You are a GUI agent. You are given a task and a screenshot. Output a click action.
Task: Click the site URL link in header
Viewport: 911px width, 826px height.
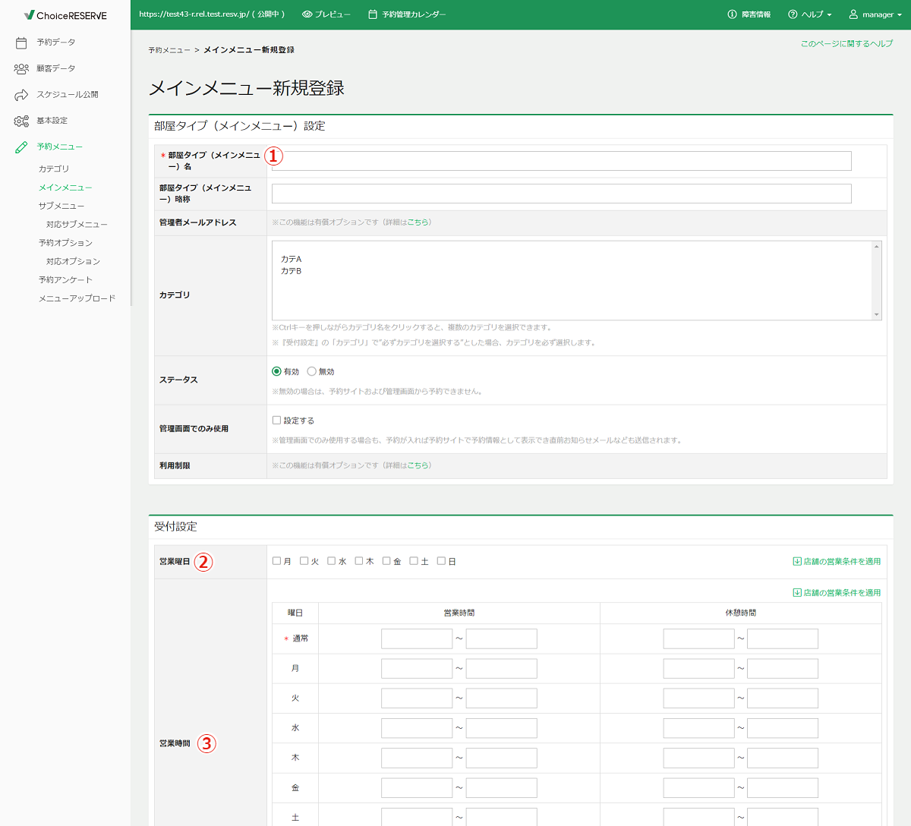212,14
